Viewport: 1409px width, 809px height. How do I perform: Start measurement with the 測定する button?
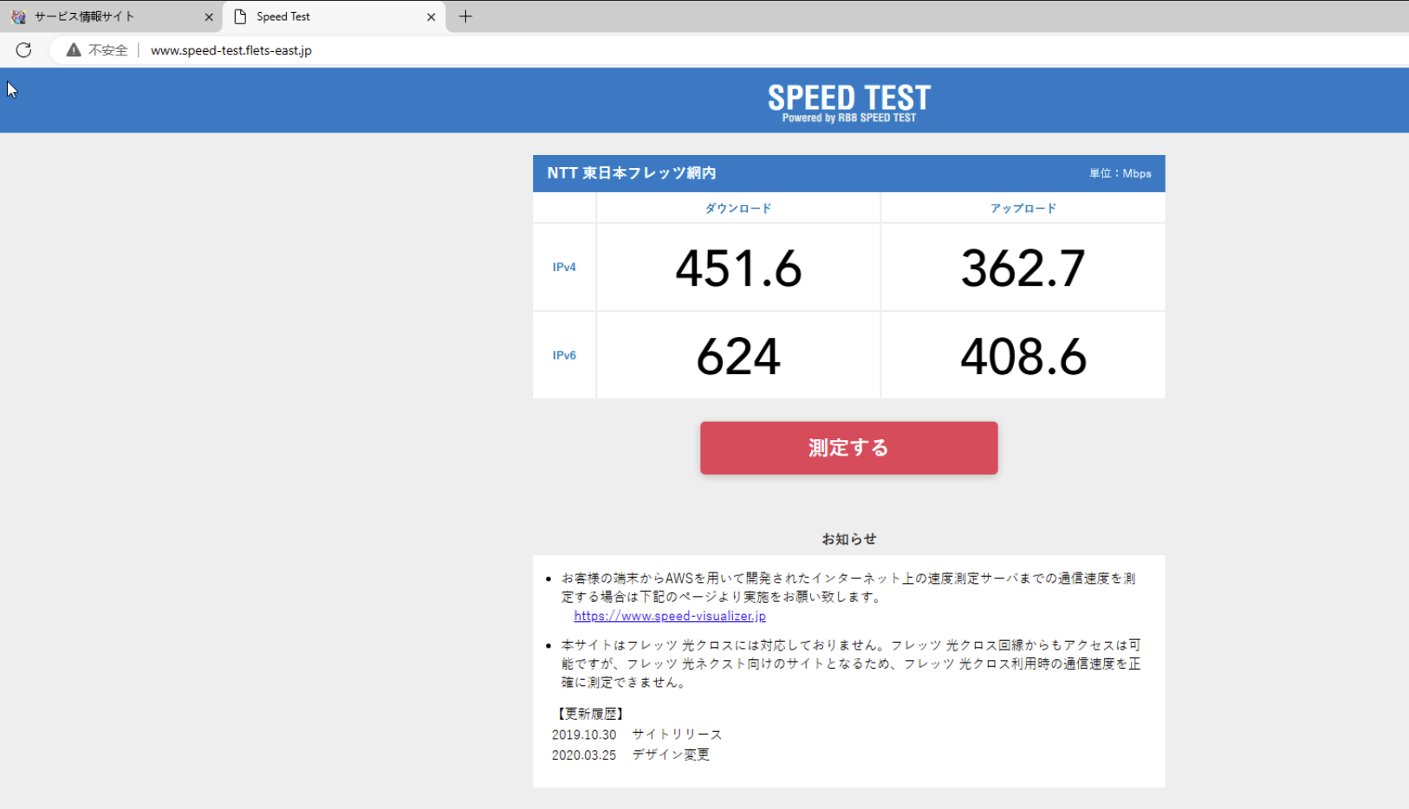[848, 448]
